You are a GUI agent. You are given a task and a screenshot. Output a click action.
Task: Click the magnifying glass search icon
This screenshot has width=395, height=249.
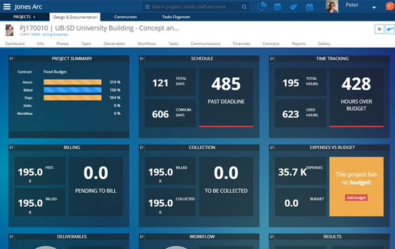[244, 7]
